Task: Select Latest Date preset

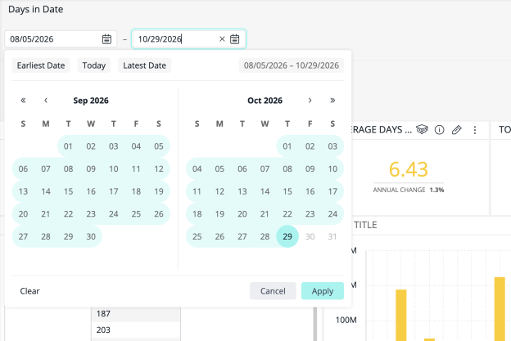Action: [x=144, y=65]
